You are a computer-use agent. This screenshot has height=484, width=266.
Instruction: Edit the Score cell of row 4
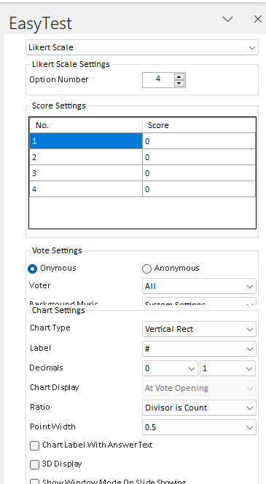(199, 189)
